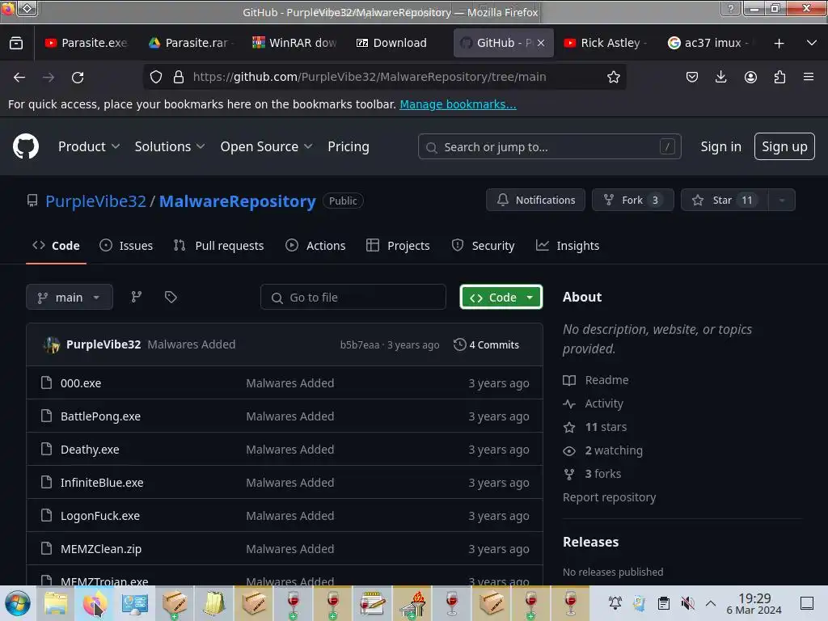Open Firefox View icon at tab bar start
Image resolution: width=828 pixels, height=621 pixels.
16,44
